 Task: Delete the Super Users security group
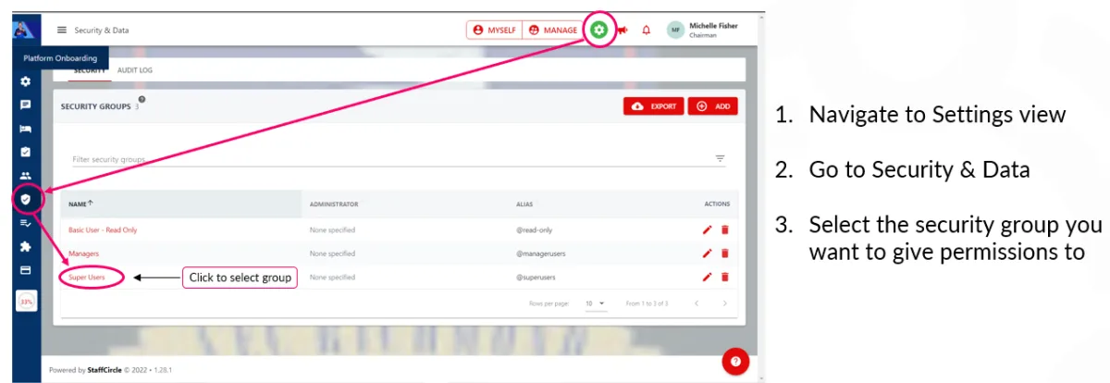(725, 277)
